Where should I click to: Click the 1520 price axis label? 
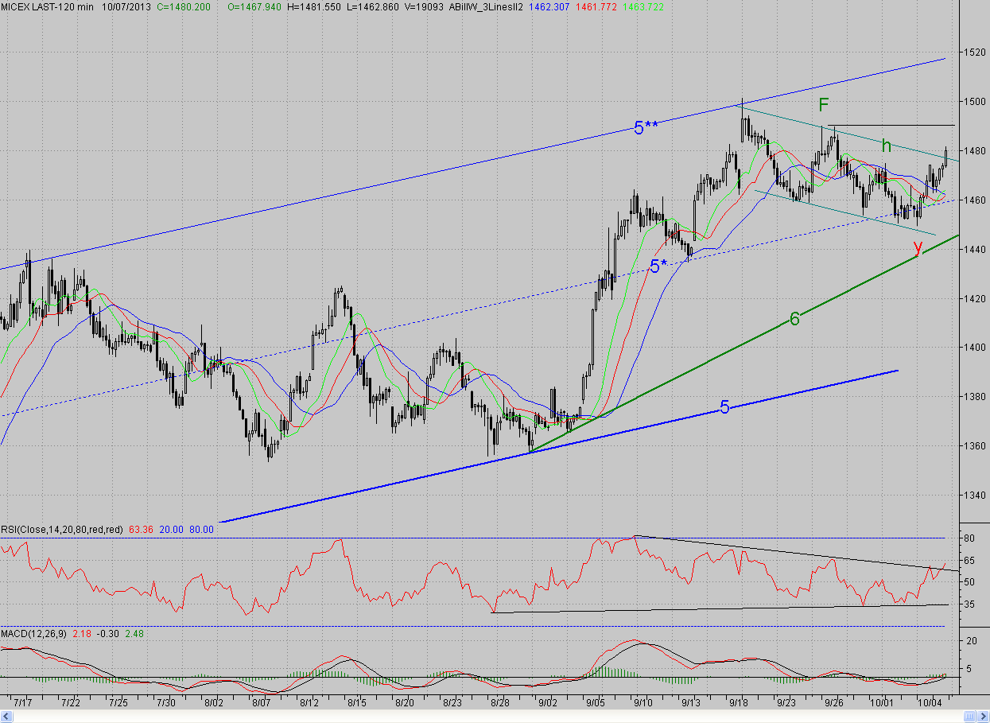coord(974,52)
